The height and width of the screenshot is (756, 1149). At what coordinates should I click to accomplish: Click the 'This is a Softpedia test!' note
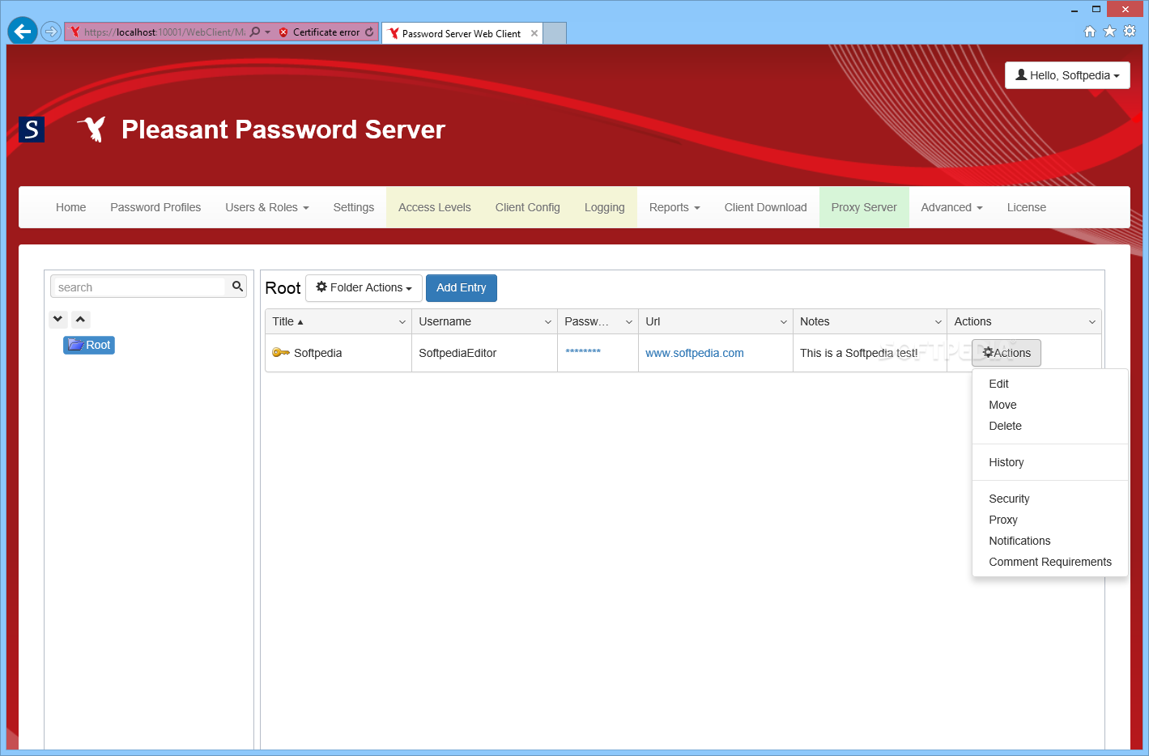point(859,353)
